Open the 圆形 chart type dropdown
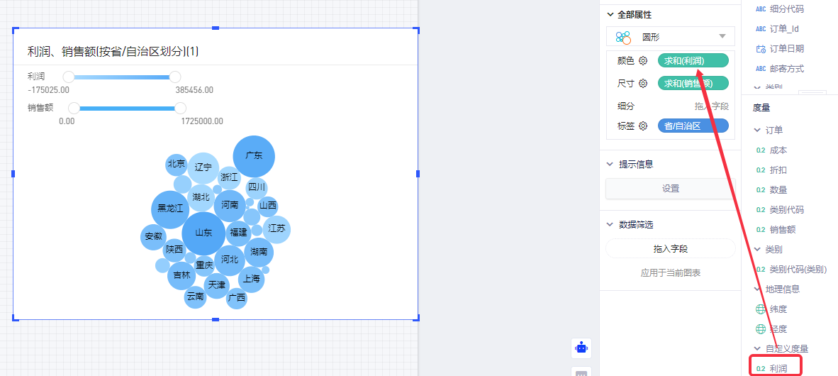This screenshot has height=376, width=838. tap(722, 37)
